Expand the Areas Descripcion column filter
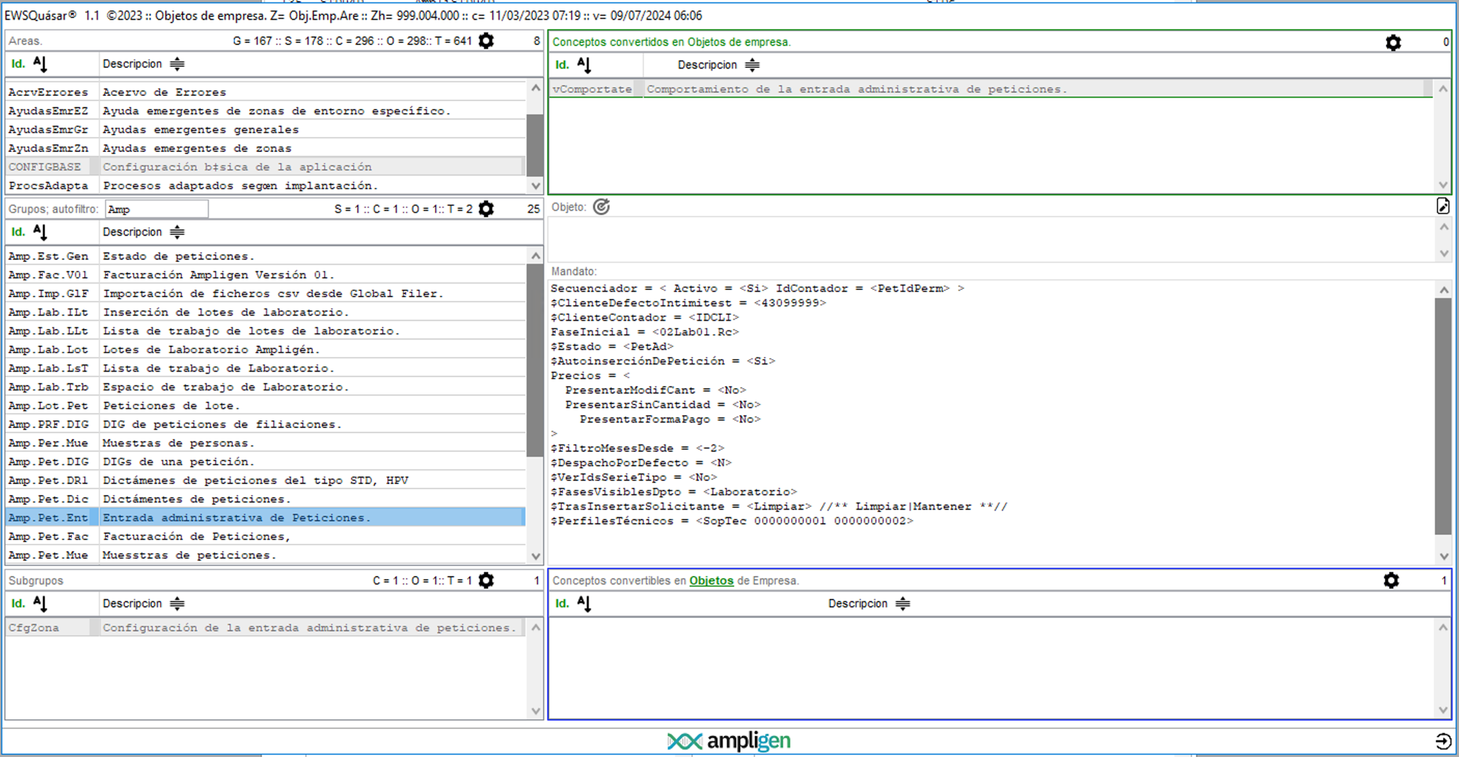The height and width of the screenshot is (757, 1459). [x=177, y=64]
